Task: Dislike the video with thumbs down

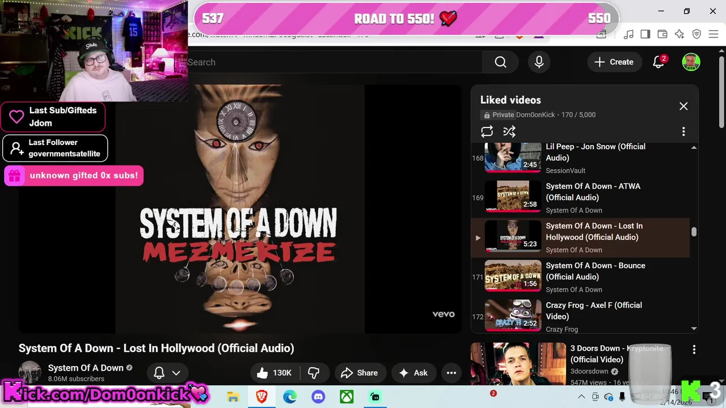Action: pos(313,372)
